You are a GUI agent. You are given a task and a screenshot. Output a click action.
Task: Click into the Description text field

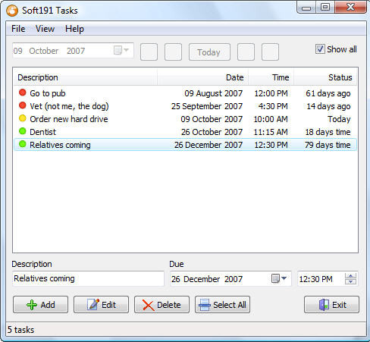coord(88,278)
